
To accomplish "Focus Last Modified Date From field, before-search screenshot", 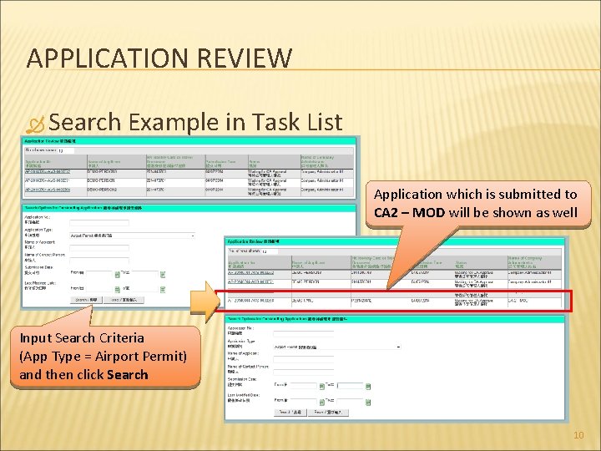I will 99,290.
